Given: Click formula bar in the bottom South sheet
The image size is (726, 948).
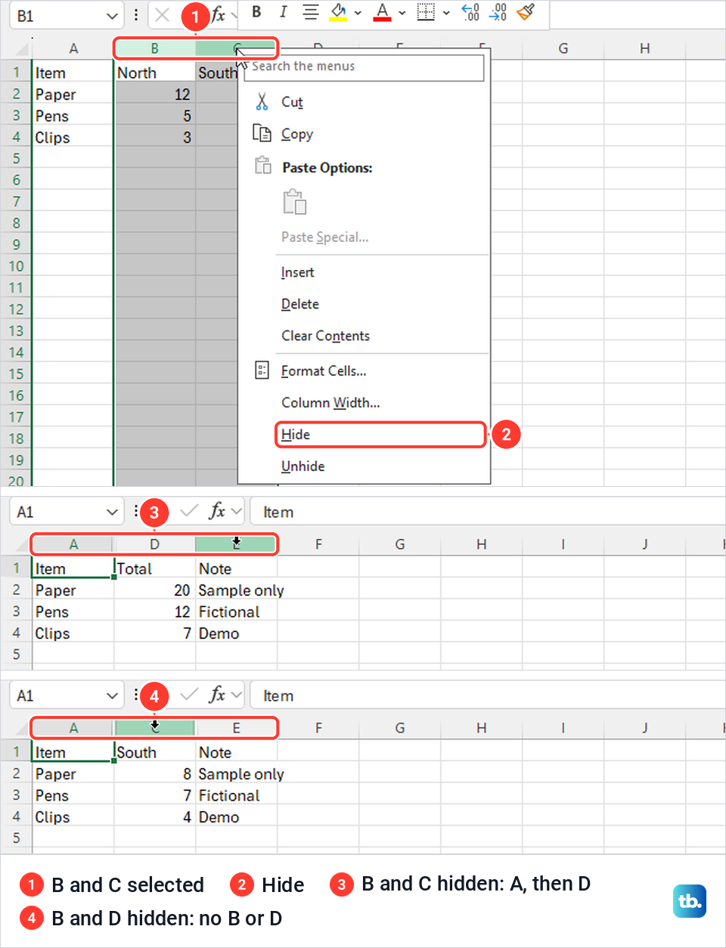Looking at the screenshot, I should (488, 696).
